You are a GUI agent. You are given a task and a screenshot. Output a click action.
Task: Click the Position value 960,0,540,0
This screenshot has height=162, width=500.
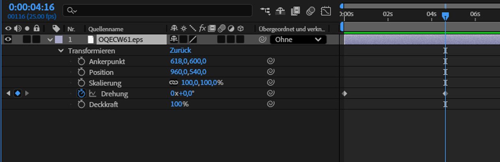point(188,72)
